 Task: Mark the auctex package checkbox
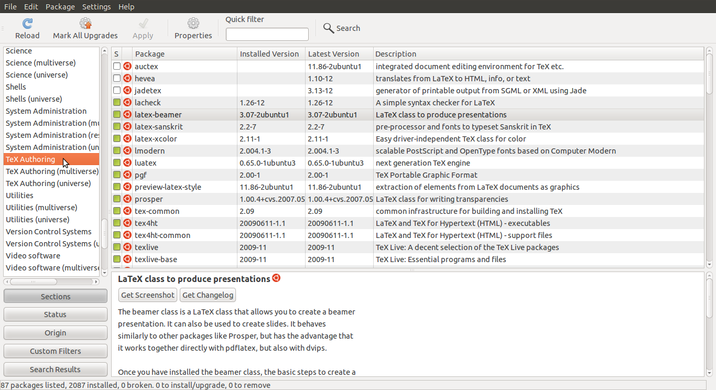point(116,66)
